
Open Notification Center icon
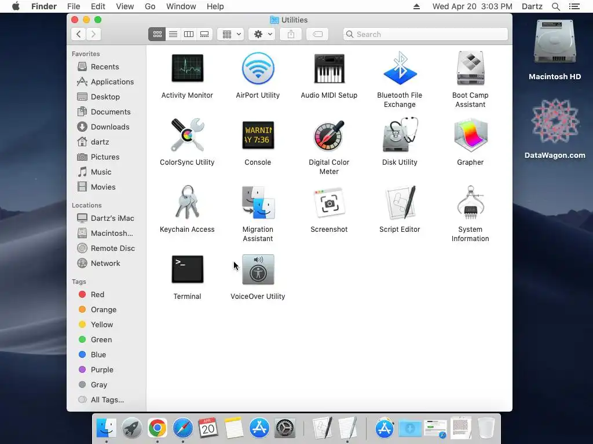(574, 6)
